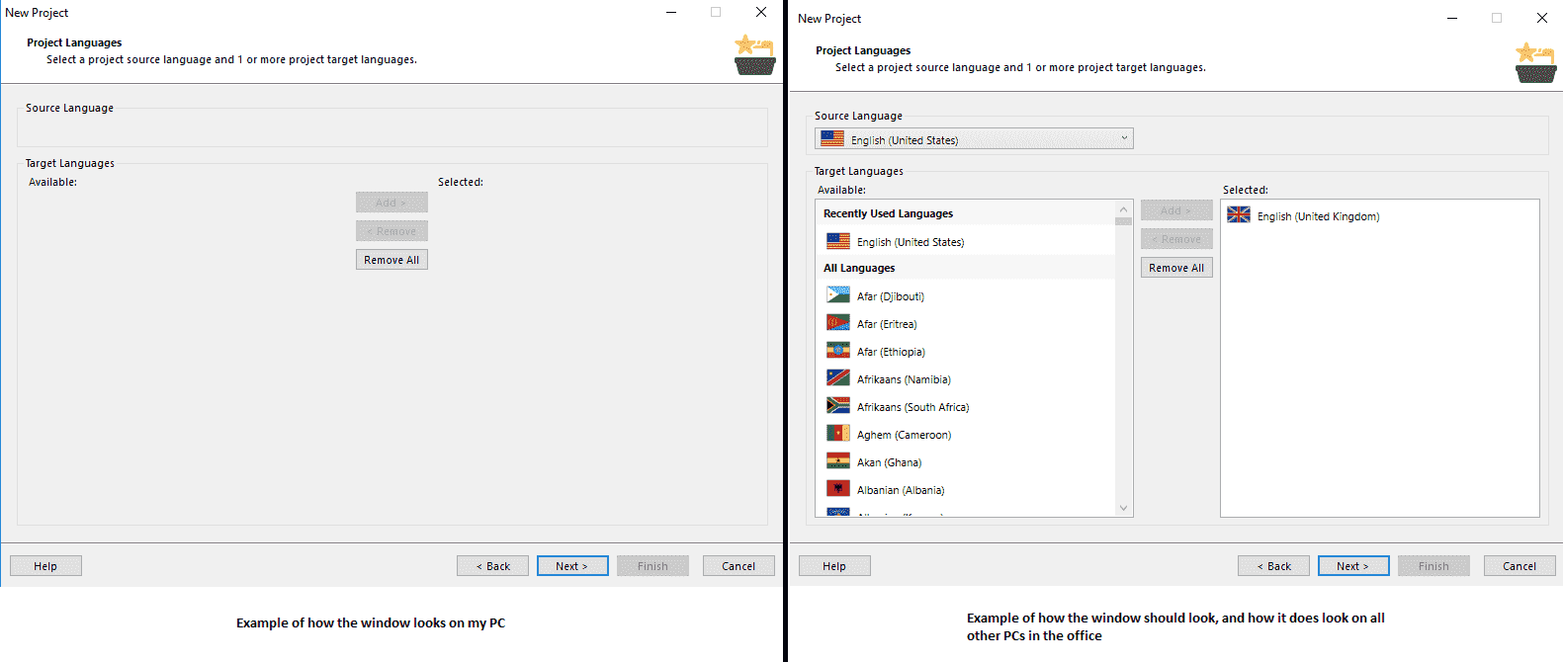Click US flag under Recently Used Languages

838,241
